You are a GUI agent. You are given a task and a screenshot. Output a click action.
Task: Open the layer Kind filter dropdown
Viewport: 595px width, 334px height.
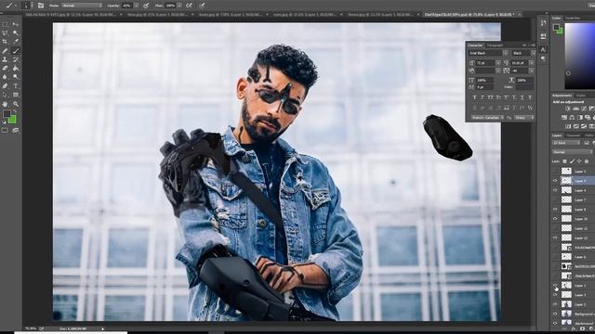566,143
